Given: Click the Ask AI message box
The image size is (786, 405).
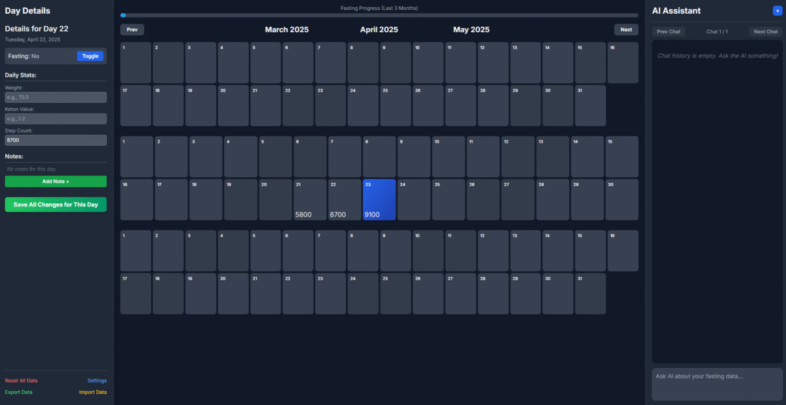Looking at the screenshot, I should [717, 384].
